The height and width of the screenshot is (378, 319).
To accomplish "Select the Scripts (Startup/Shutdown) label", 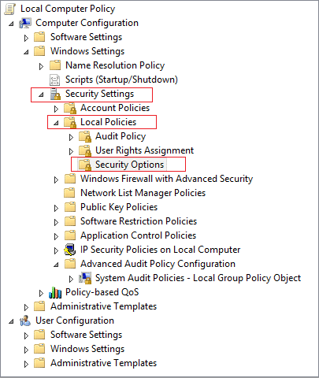I will click(x=121, y=80).
